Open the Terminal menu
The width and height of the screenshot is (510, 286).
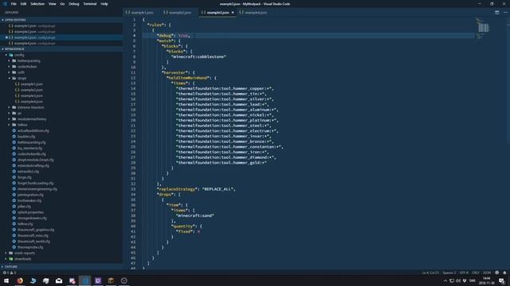pyautogui.click(x=90, y=4)
